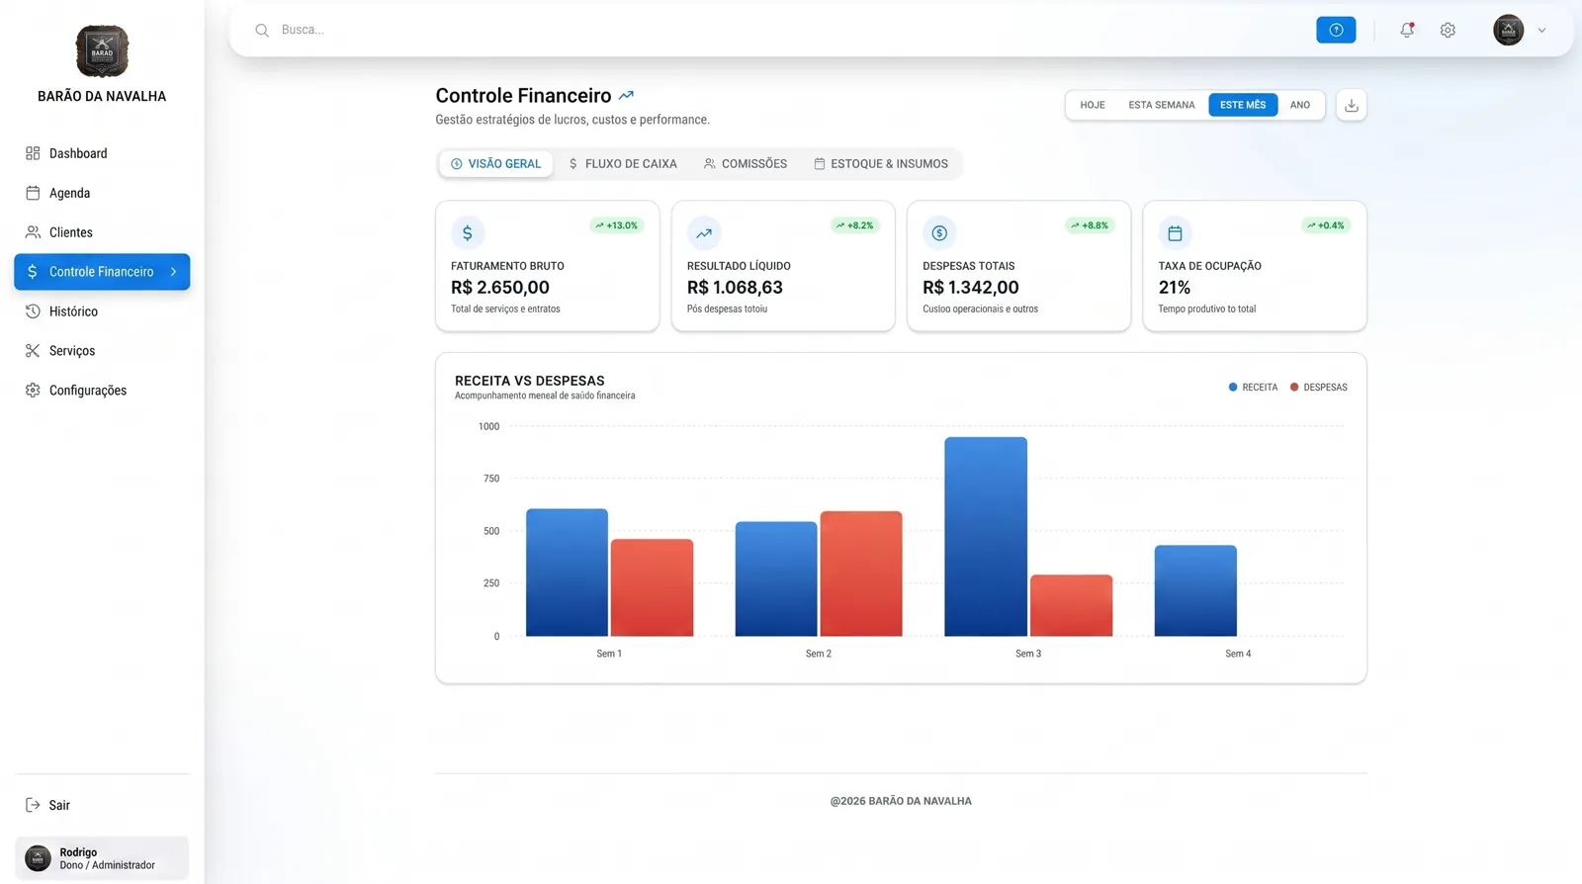
Task: Toggle the Receita series in chart legend
Action: coord(1253,388)
